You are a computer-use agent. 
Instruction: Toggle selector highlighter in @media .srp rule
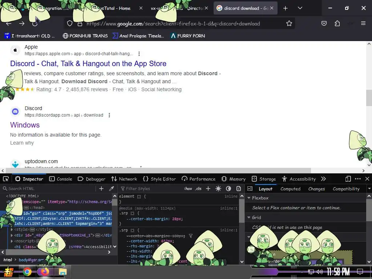coord(132,213)
